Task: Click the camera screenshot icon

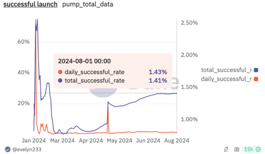Action: coord(237,149)
